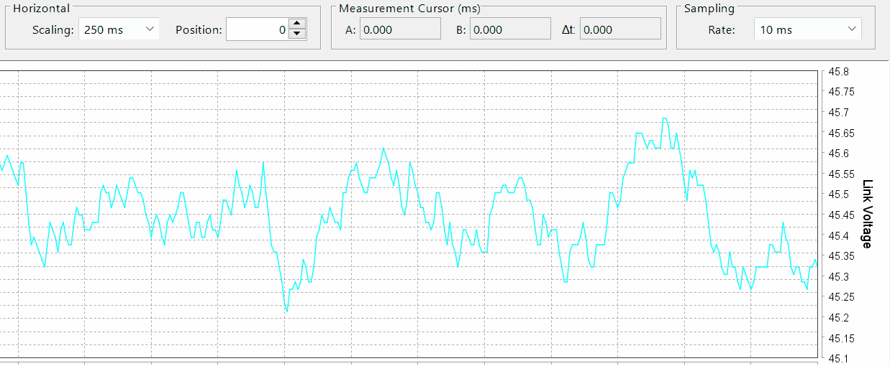Click the 45.5 tick label on voltage axis
The width and height of the screenshot is (890, 366).
point(838,194)
